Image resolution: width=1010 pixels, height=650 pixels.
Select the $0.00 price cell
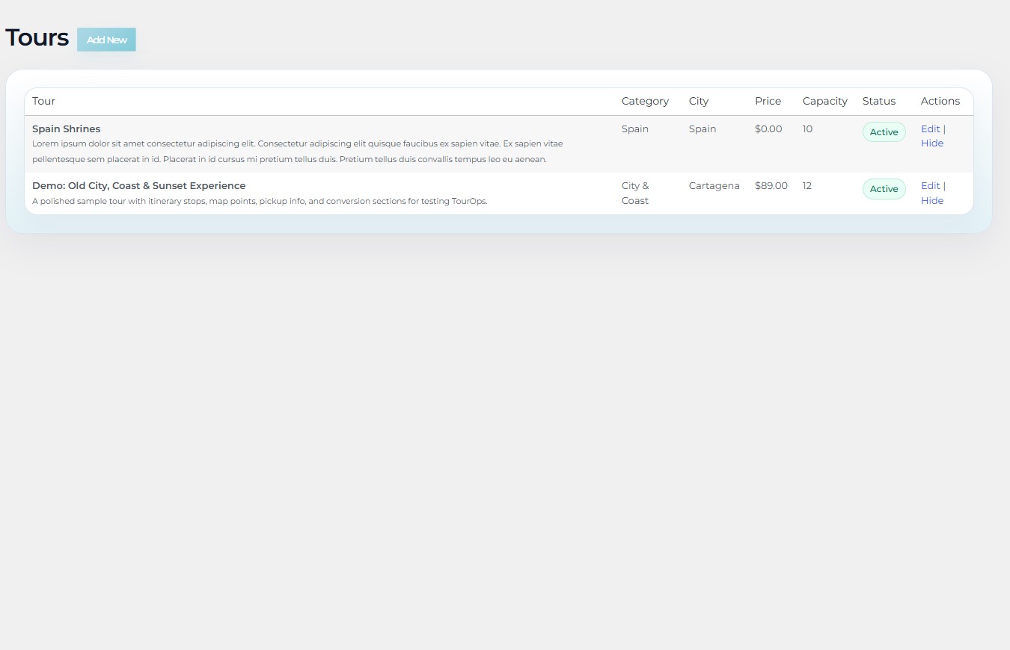coord(768,129)
